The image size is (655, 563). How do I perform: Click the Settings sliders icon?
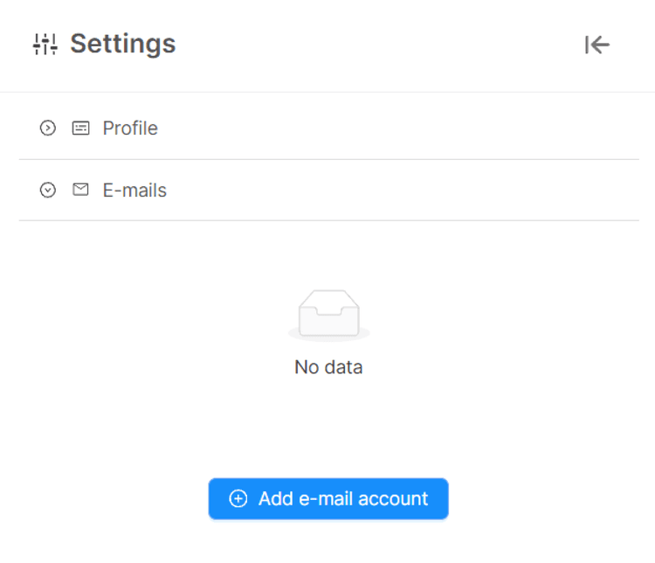tap(45, 44)
